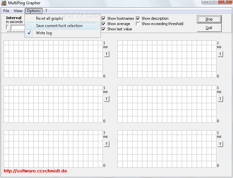Choose Save current host selection
This screenshot has height=178, width=233.
coord(62,26)
